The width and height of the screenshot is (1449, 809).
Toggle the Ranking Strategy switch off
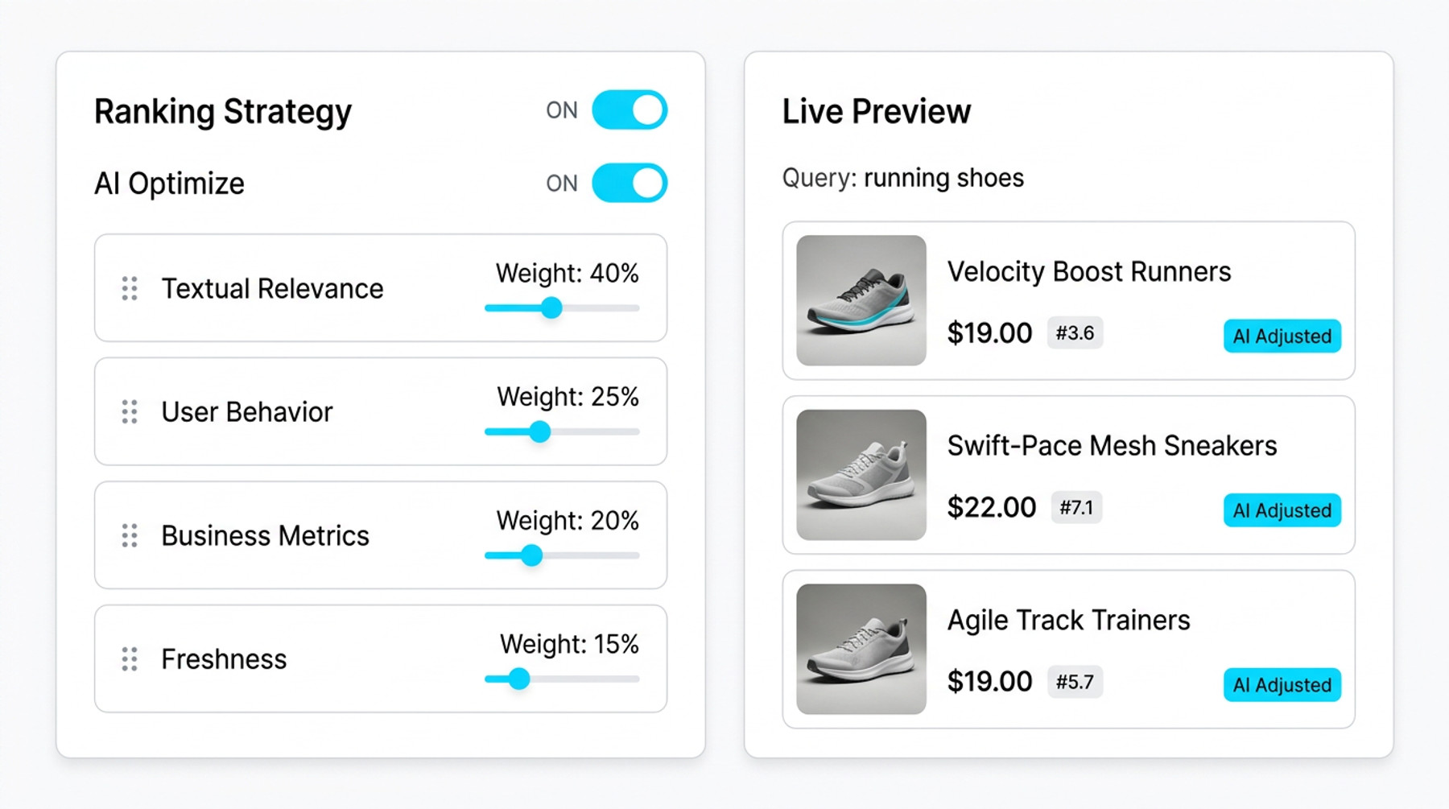tap(630, 110)
